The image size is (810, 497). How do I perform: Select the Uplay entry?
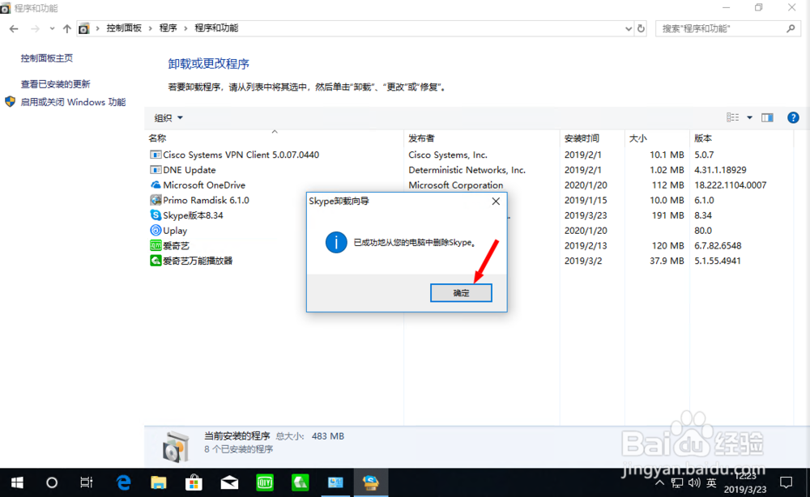click(x=175, y=230)
